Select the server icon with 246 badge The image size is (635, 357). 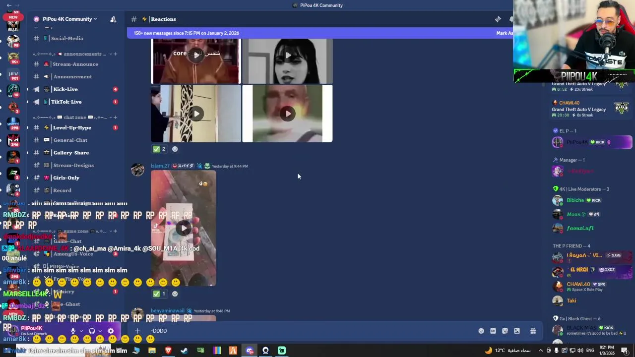[13, 141]
